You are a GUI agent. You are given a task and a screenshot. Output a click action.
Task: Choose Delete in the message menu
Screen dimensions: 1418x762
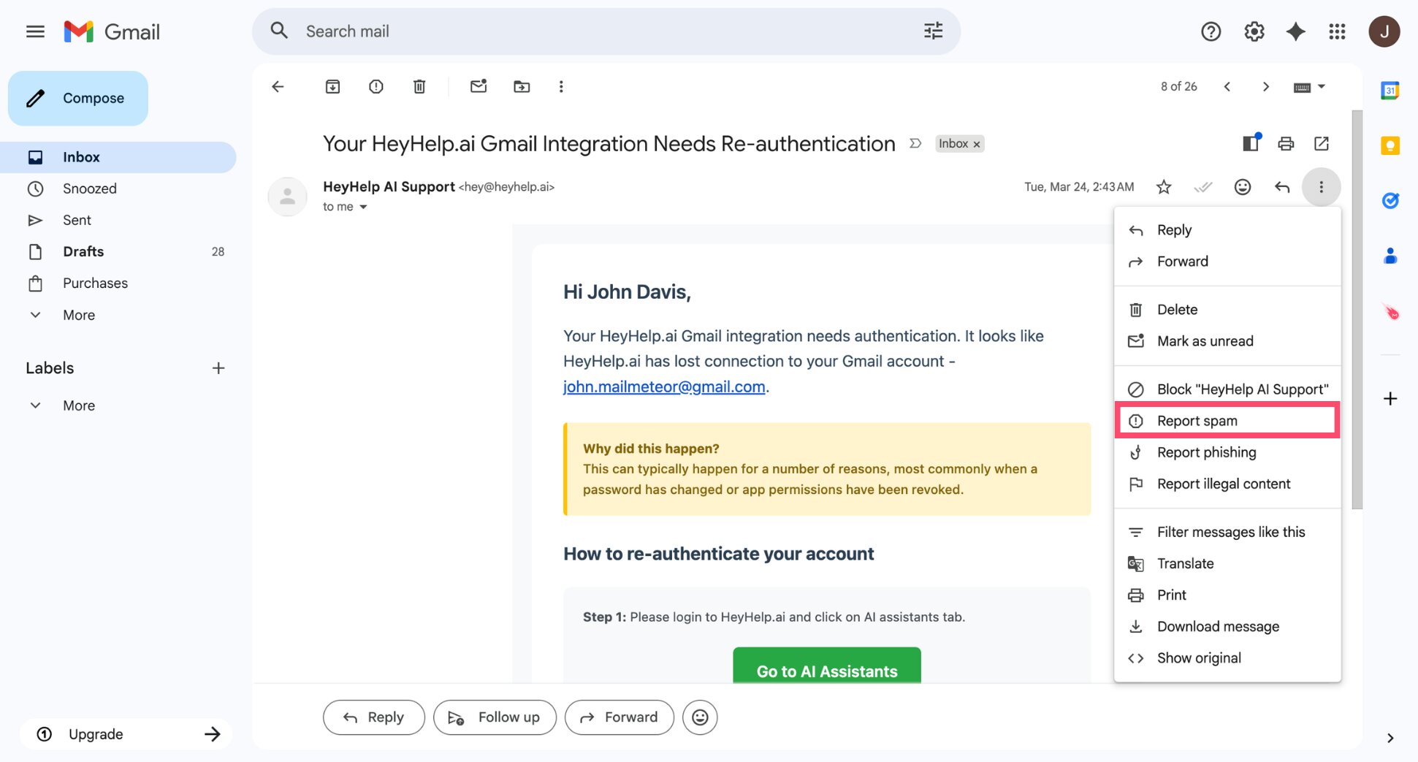(x=1227, y=310)
